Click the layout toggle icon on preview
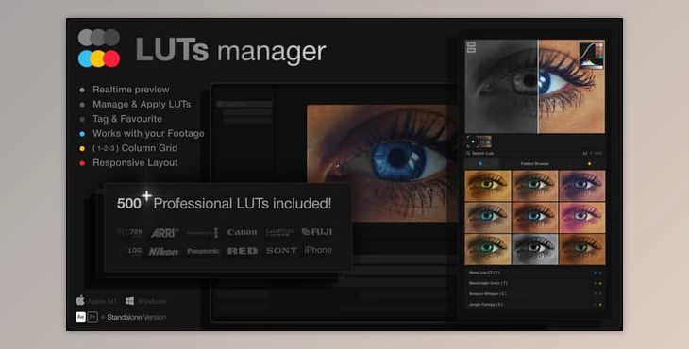689x349 pixels. coord(471,47)
